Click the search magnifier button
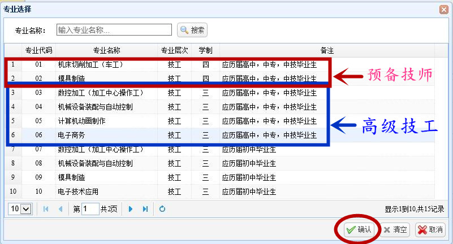Viewport: 453px width, 244px height. click(x=192, y=30)
